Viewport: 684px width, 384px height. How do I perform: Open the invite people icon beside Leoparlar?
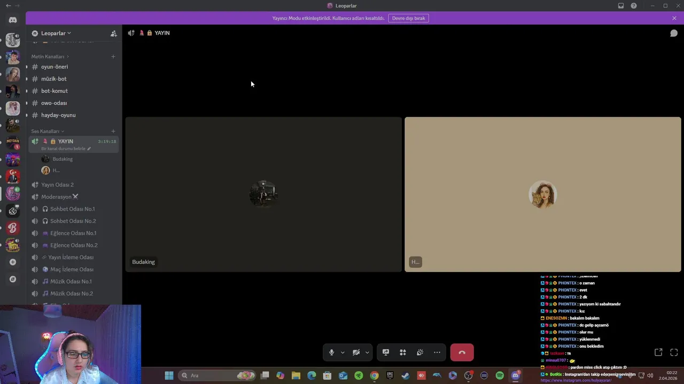tap(113, 33)
